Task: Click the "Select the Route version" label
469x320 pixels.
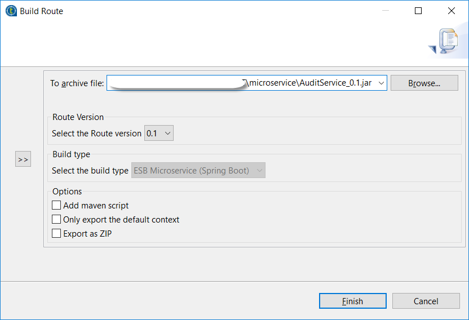Action: (96, 134)
